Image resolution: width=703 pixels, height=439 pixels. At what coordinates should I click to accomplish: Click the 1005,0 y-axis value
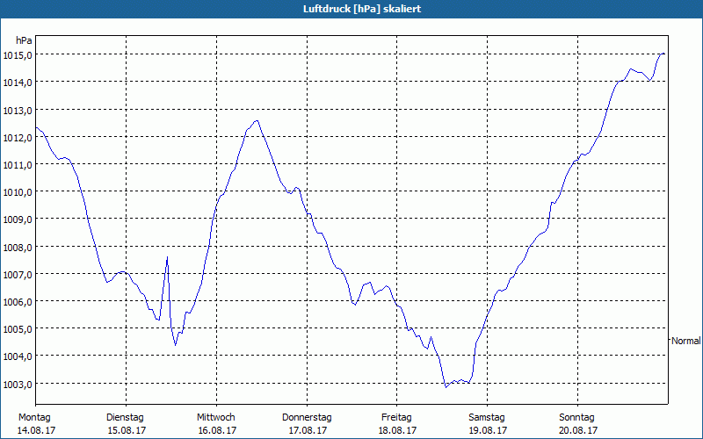(x=18, y=330)
